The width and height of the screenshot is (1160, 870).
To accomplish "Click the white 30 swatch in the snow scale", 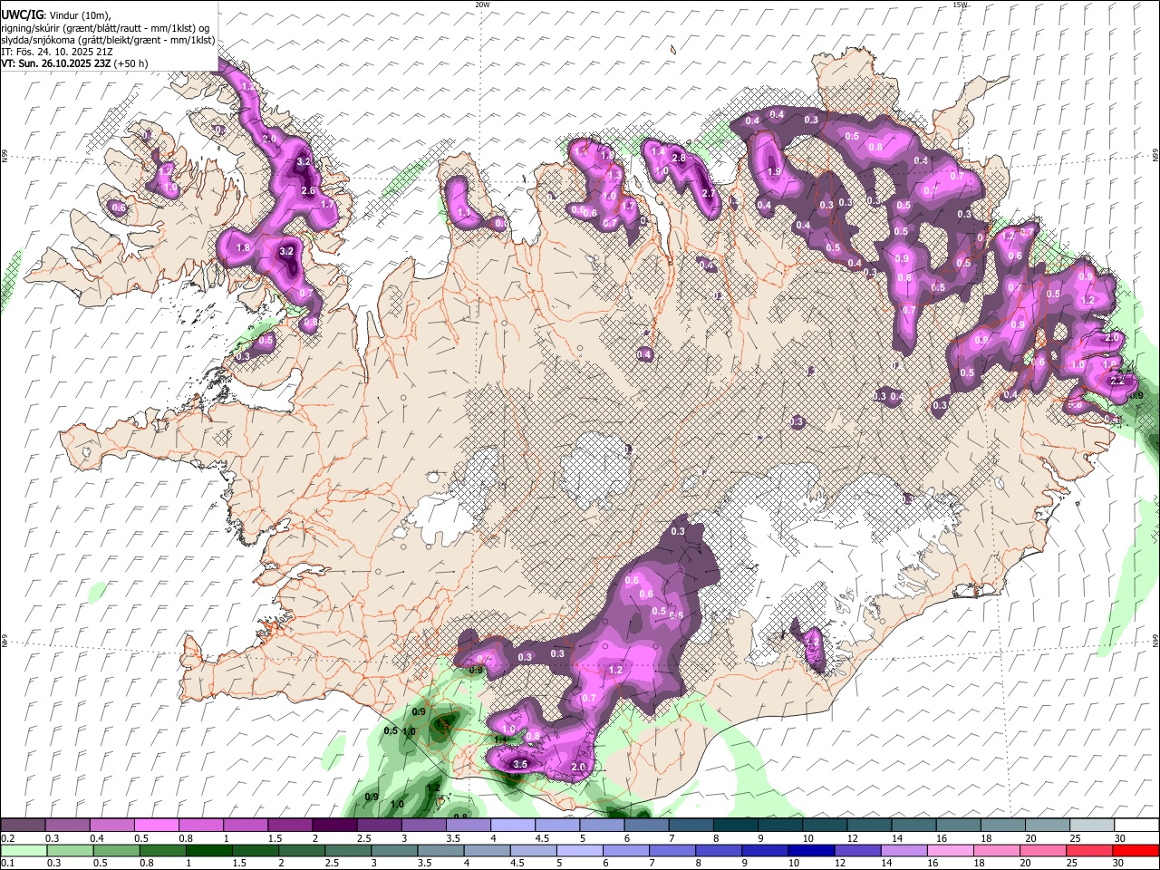I will 1136,826.
